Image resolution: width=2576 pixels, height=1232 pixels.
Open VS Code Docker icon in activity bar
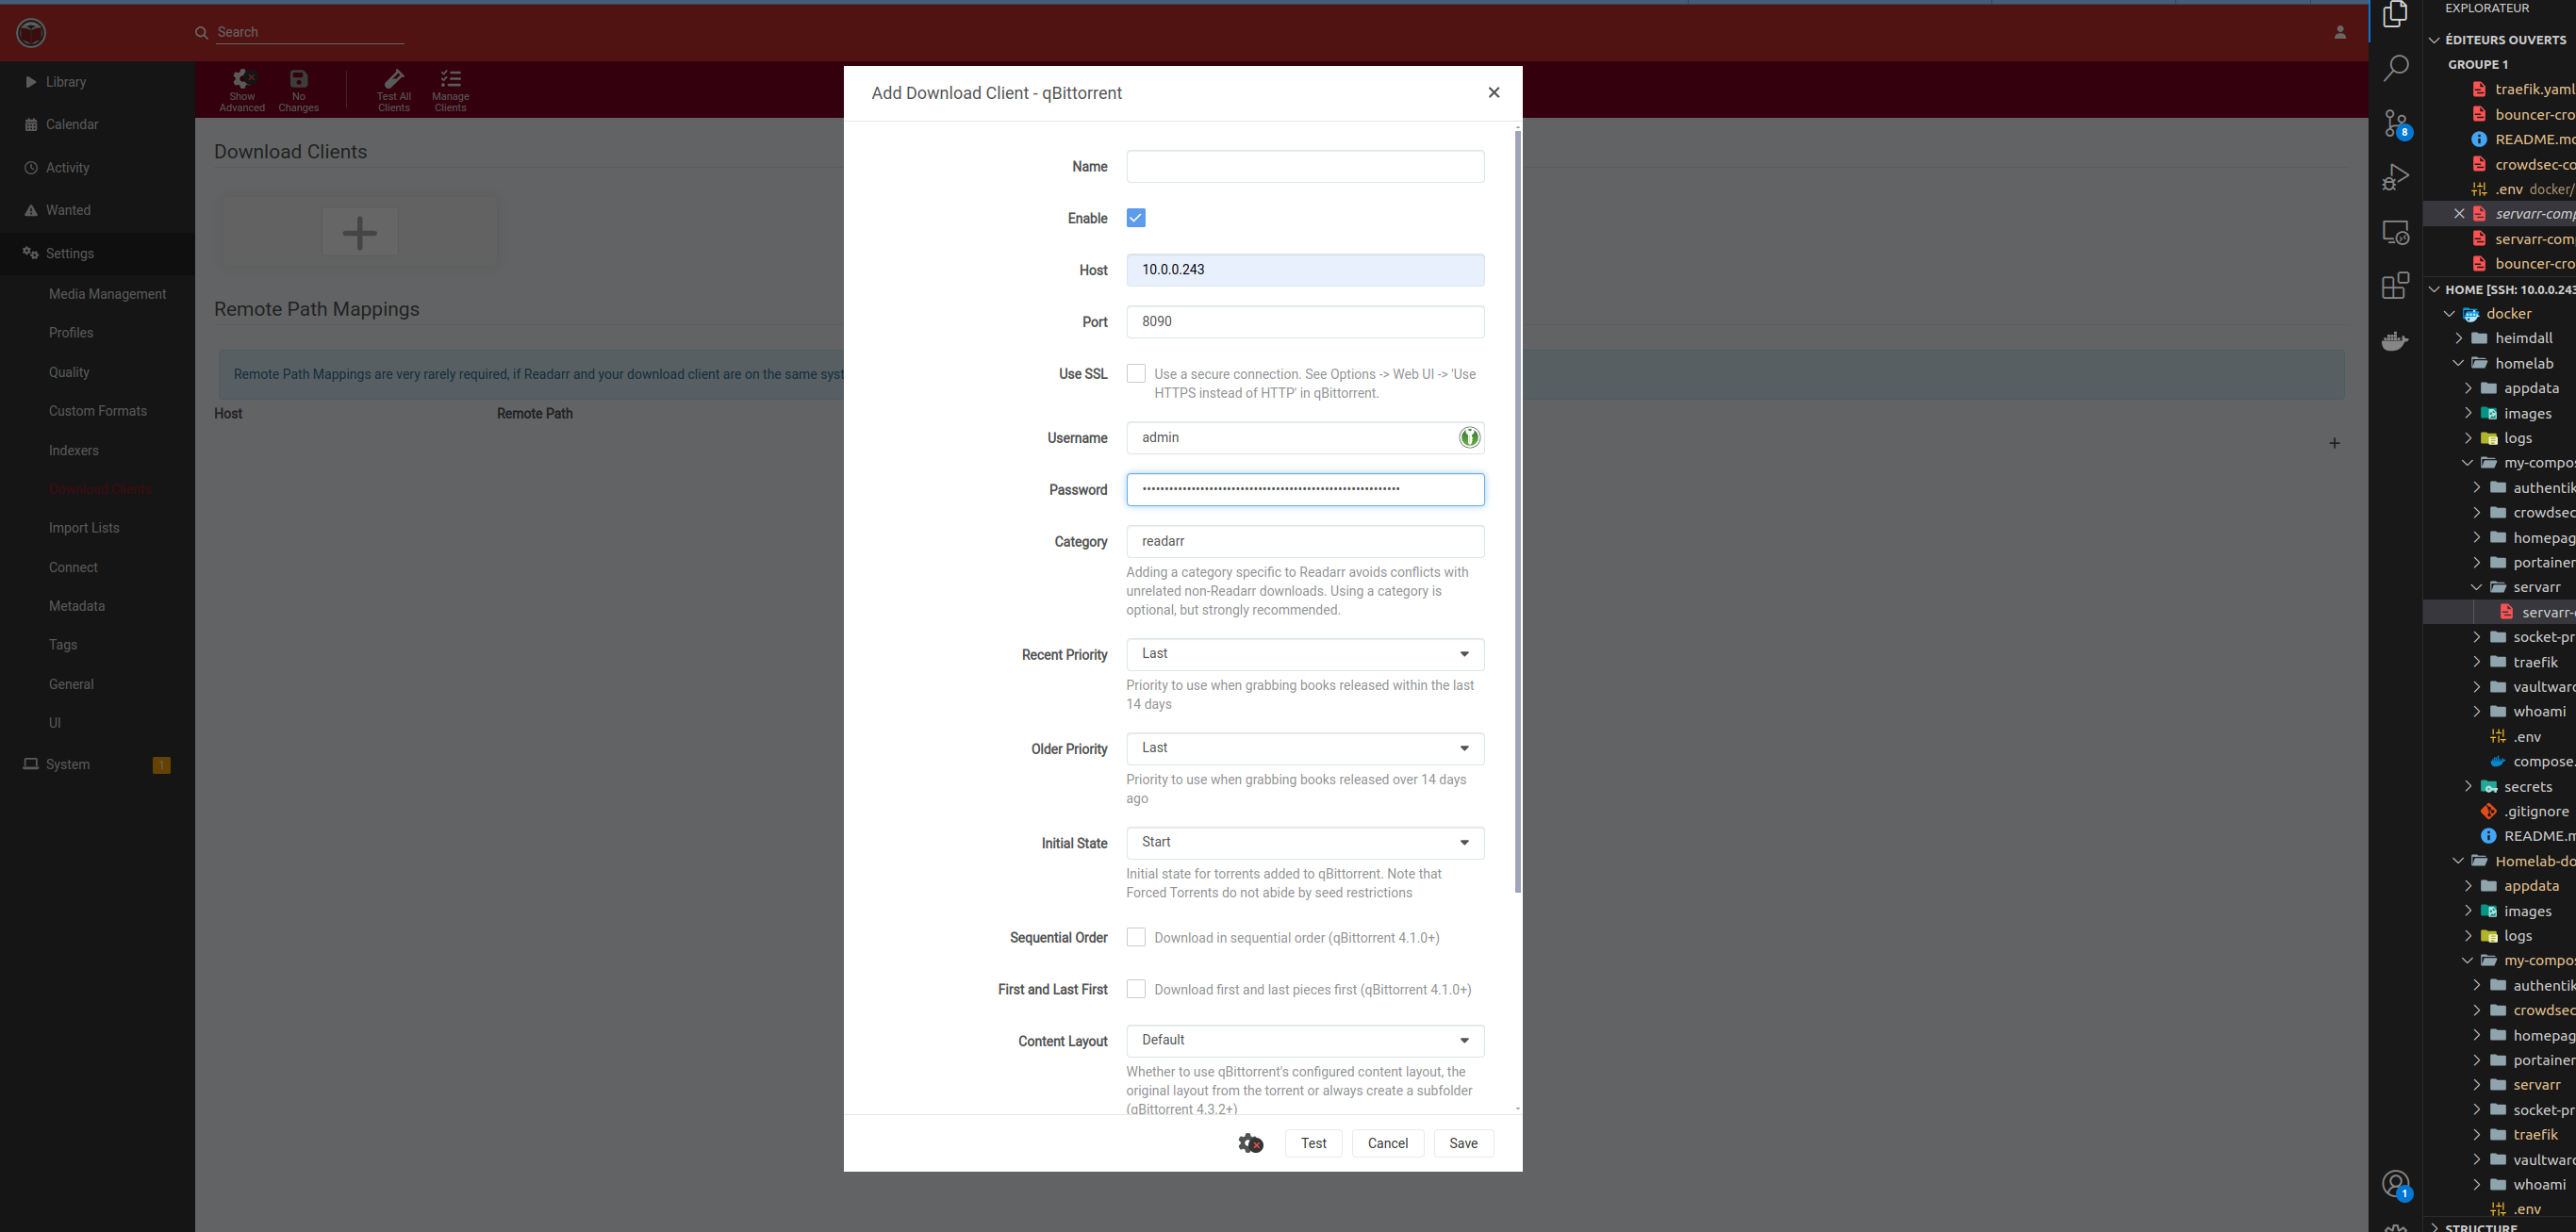2396,341
